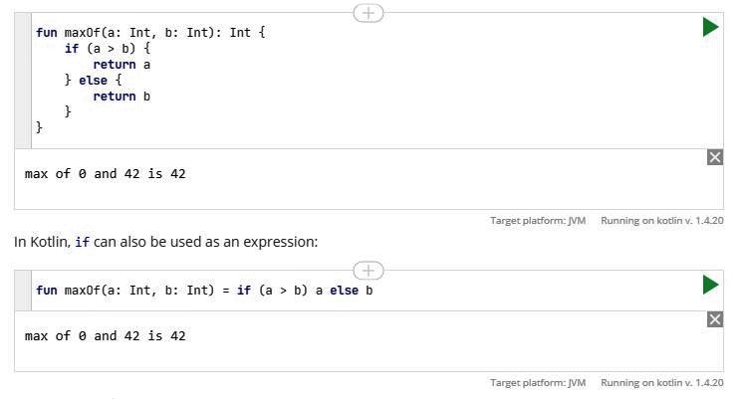
Task: Click the one-line maxOf expression code
Action: (204, 291)
